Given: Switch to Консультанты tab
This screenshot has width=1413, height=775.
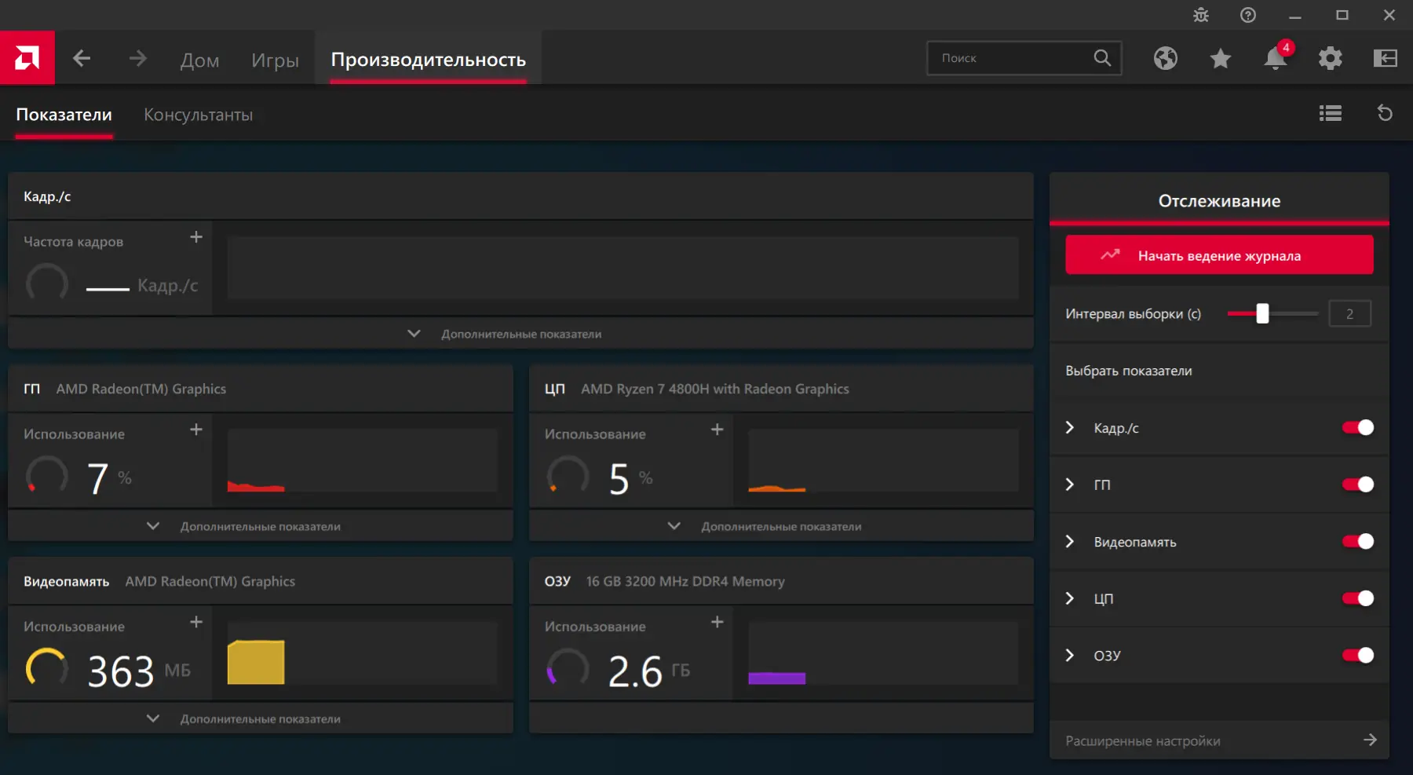Looking at the screenshot, I should click(x=199, y=115).
